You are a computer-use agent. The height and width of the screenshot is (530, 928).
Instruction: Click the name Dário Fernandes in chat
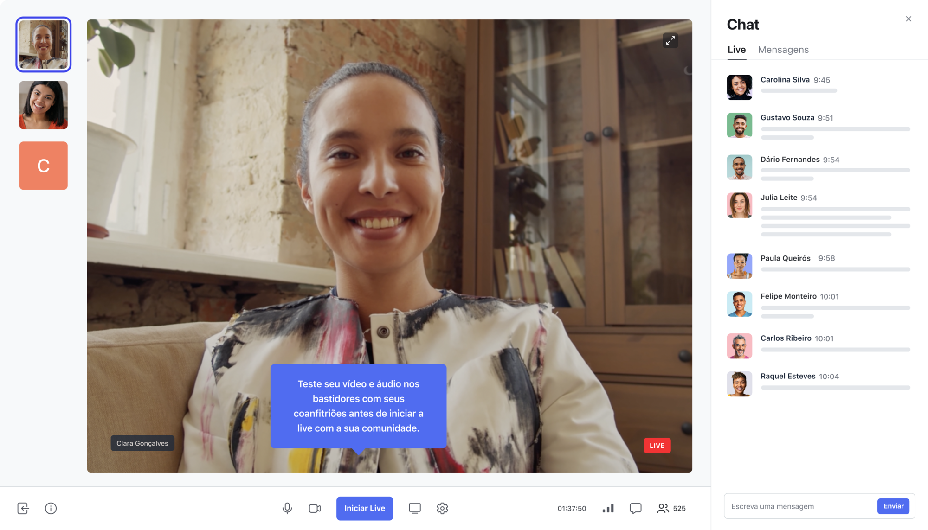[790, 160]
